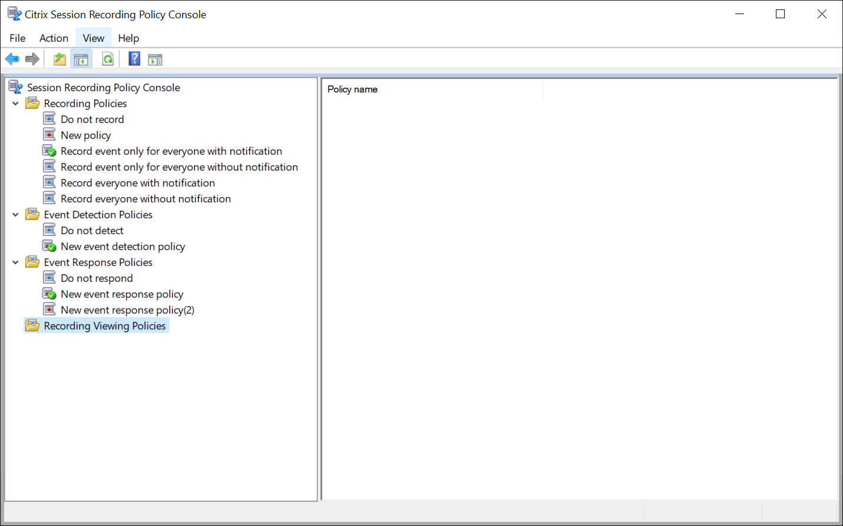
Task: Select New event response policy(2)
Action: click(x=127, y=309)
